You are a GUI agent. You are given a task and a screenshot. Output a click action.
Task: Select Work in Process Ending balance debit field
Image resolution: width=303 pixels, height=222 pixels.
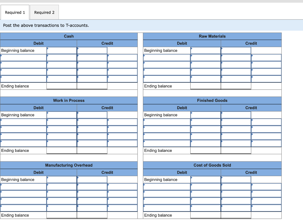point(62,150)
